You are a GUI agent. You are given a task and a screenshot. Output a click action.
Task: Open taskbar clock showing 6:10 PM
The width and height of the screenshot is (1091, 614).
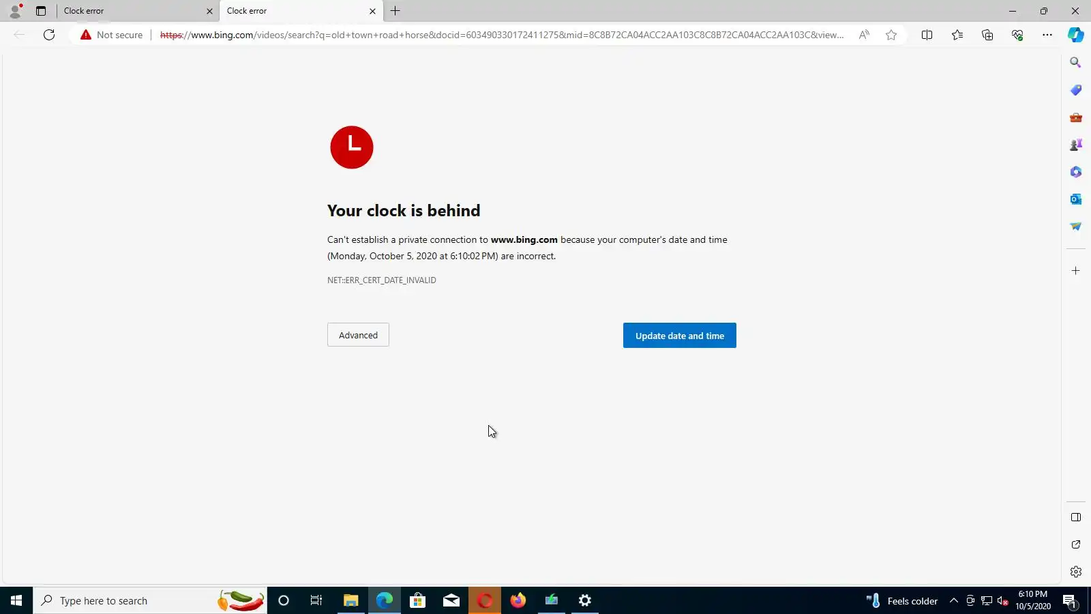coord(1033,600)
